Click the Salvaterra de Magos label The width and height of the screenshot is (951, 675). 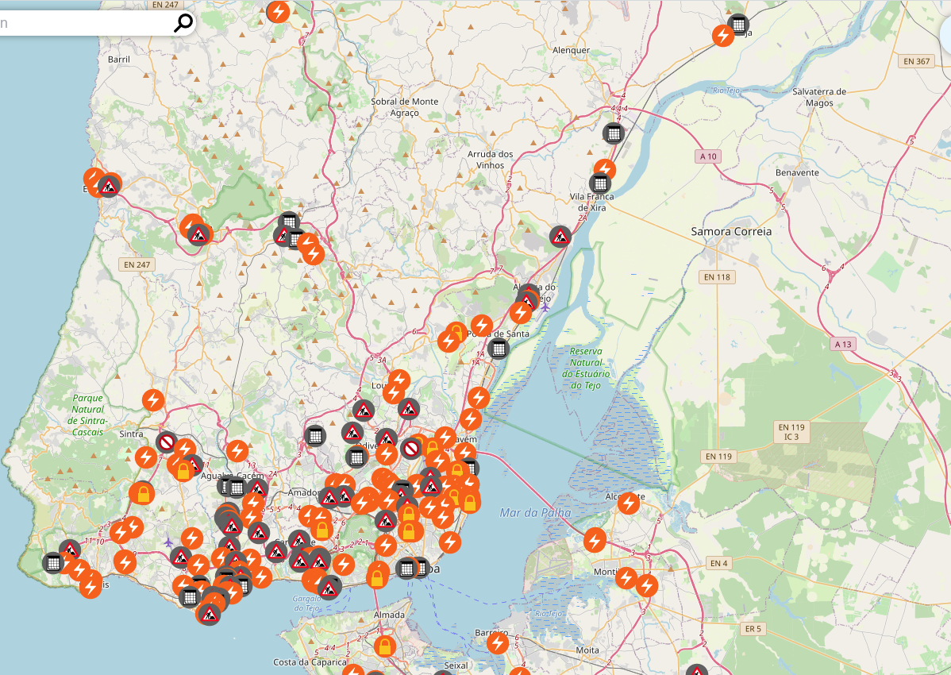[818, 97]
